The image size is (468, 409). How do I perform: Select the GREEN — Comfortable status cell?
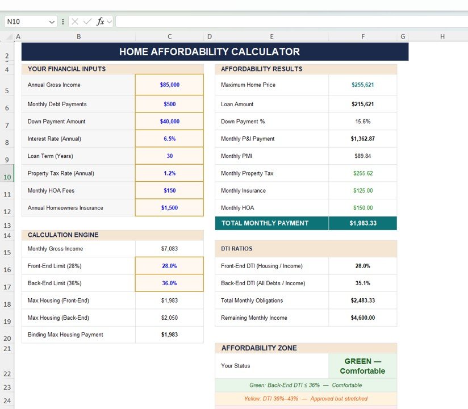coord(362,365)
